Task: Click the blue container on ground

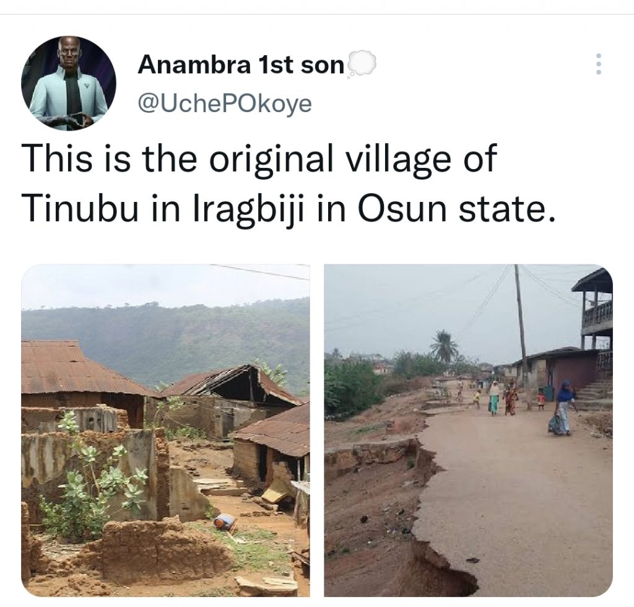Action: tap(224, 522)
